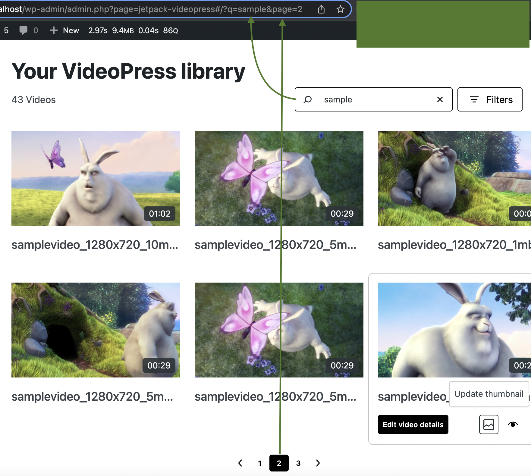
Task: Click Edit video details button
Action: click(413, 424)
